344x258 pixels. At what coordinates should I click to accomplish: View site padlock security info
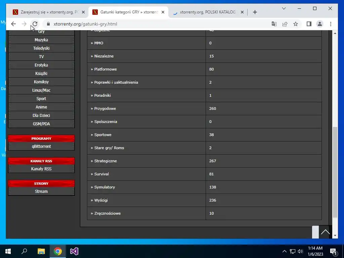pyautogui.click(x=48, y=24)
